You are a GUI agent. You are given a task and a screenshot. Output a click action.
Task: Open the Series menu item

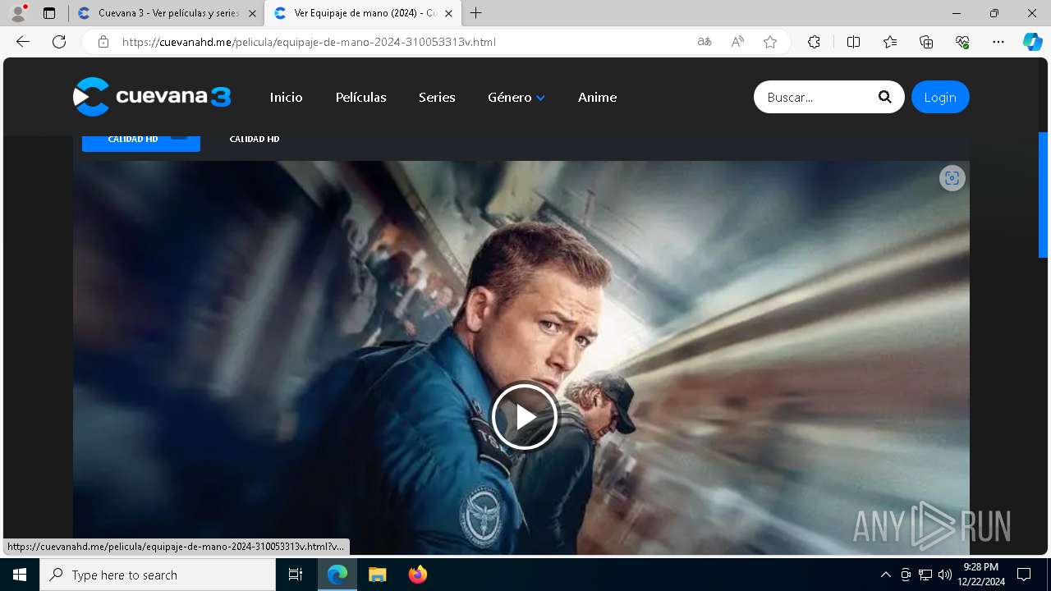437,97
